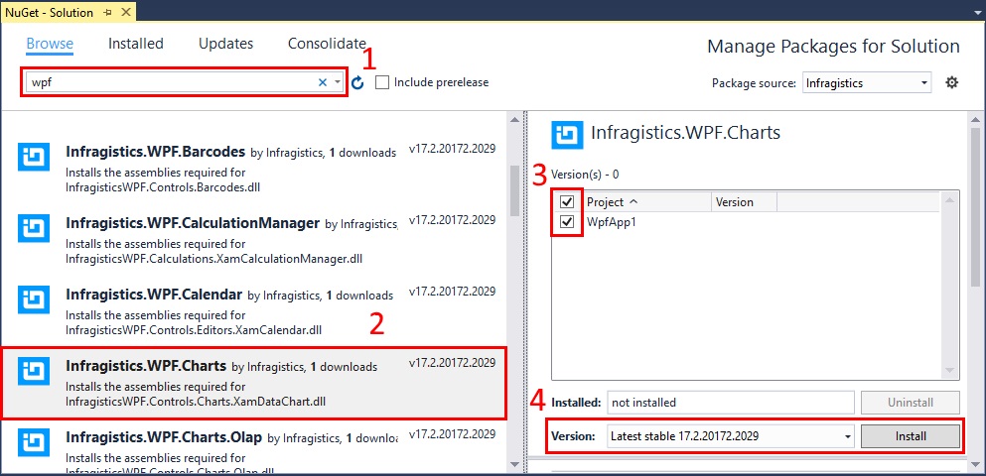Click the Infragistics.WPF.Charts package icon in list

click(x=34, y=372)
